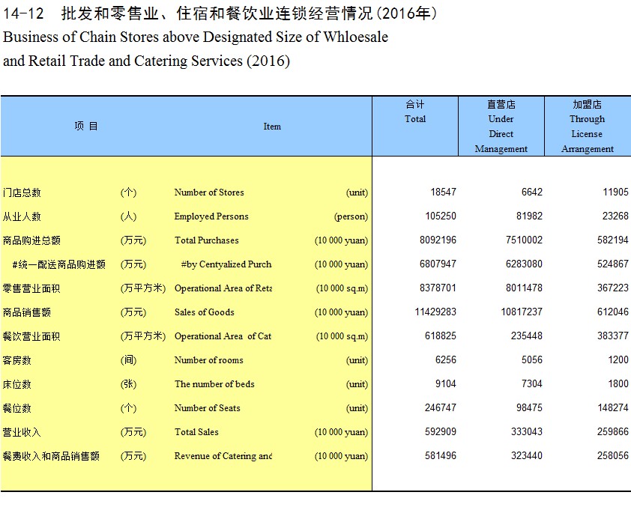
Task: Select the 营业收入 row label
Action: coord(22,432)
